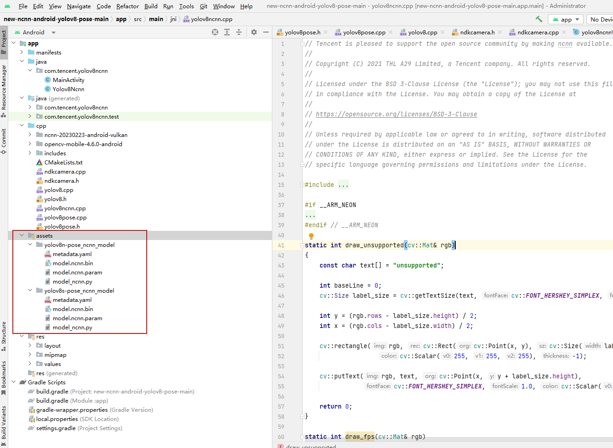
Task: Open the Structure sidebar tab
Action: click(4, 336)
